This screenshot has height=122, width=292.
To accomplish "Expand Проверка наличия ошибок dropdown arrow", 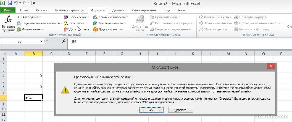I will (x=282, y=23).
